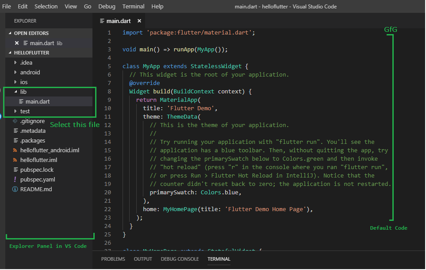Switch to the DEBUG CONSOLE tab
Viewport: 426px width, 270px height.
pyautogui.click(x=180, y=259)
